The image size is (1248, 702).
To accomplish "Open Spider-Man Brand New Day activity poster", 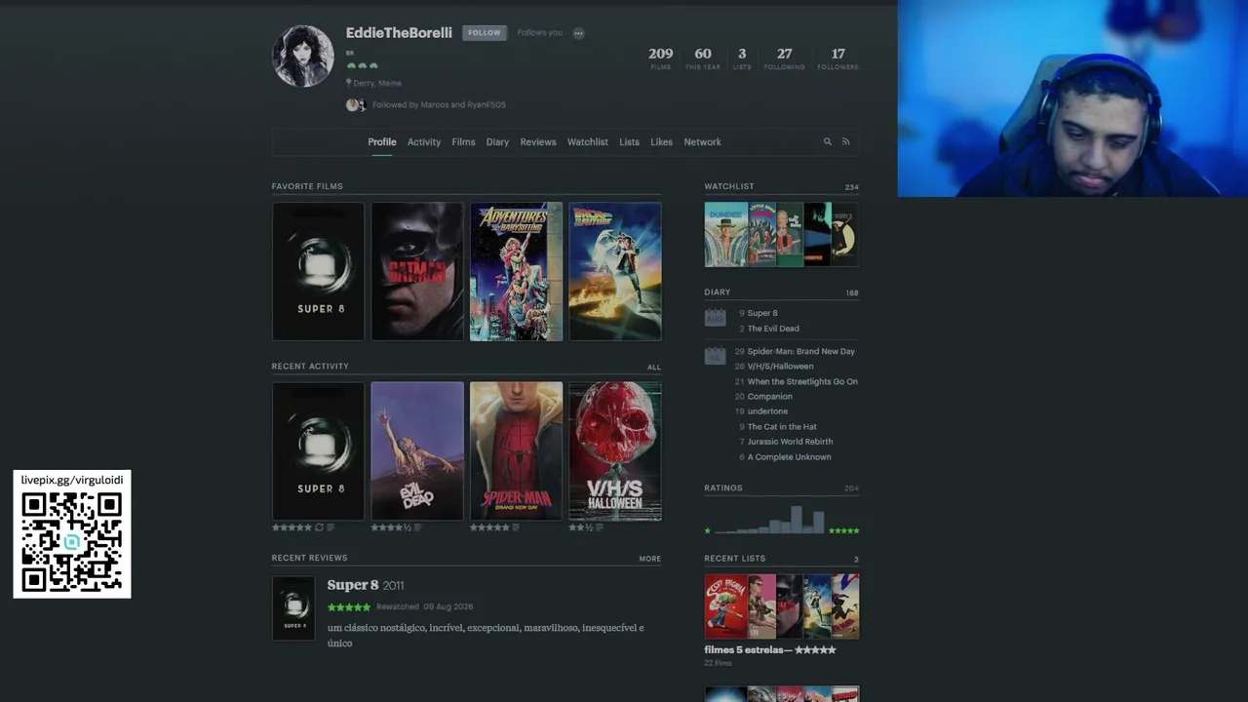I will click(x=517, y=450).
